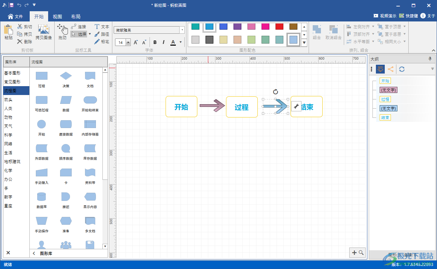437x269 pixels.
Task: Select the Start (开始) ribbon tab
Action: click(39, 16)
